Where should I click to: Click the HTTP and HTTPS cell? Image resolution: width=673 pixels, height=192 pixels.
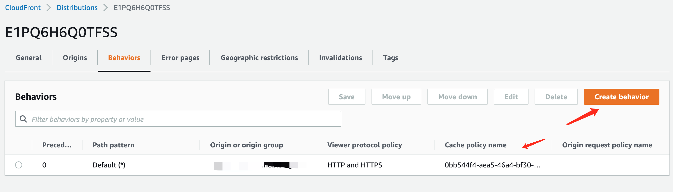pyautogui.click(x=355, y=165)
